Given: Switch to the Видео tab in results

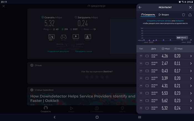Looking at the screenshot, I should (x=164, y=15).
